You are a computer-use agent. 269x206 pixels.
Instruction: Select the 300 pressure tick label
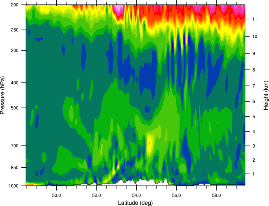[15, 50]
